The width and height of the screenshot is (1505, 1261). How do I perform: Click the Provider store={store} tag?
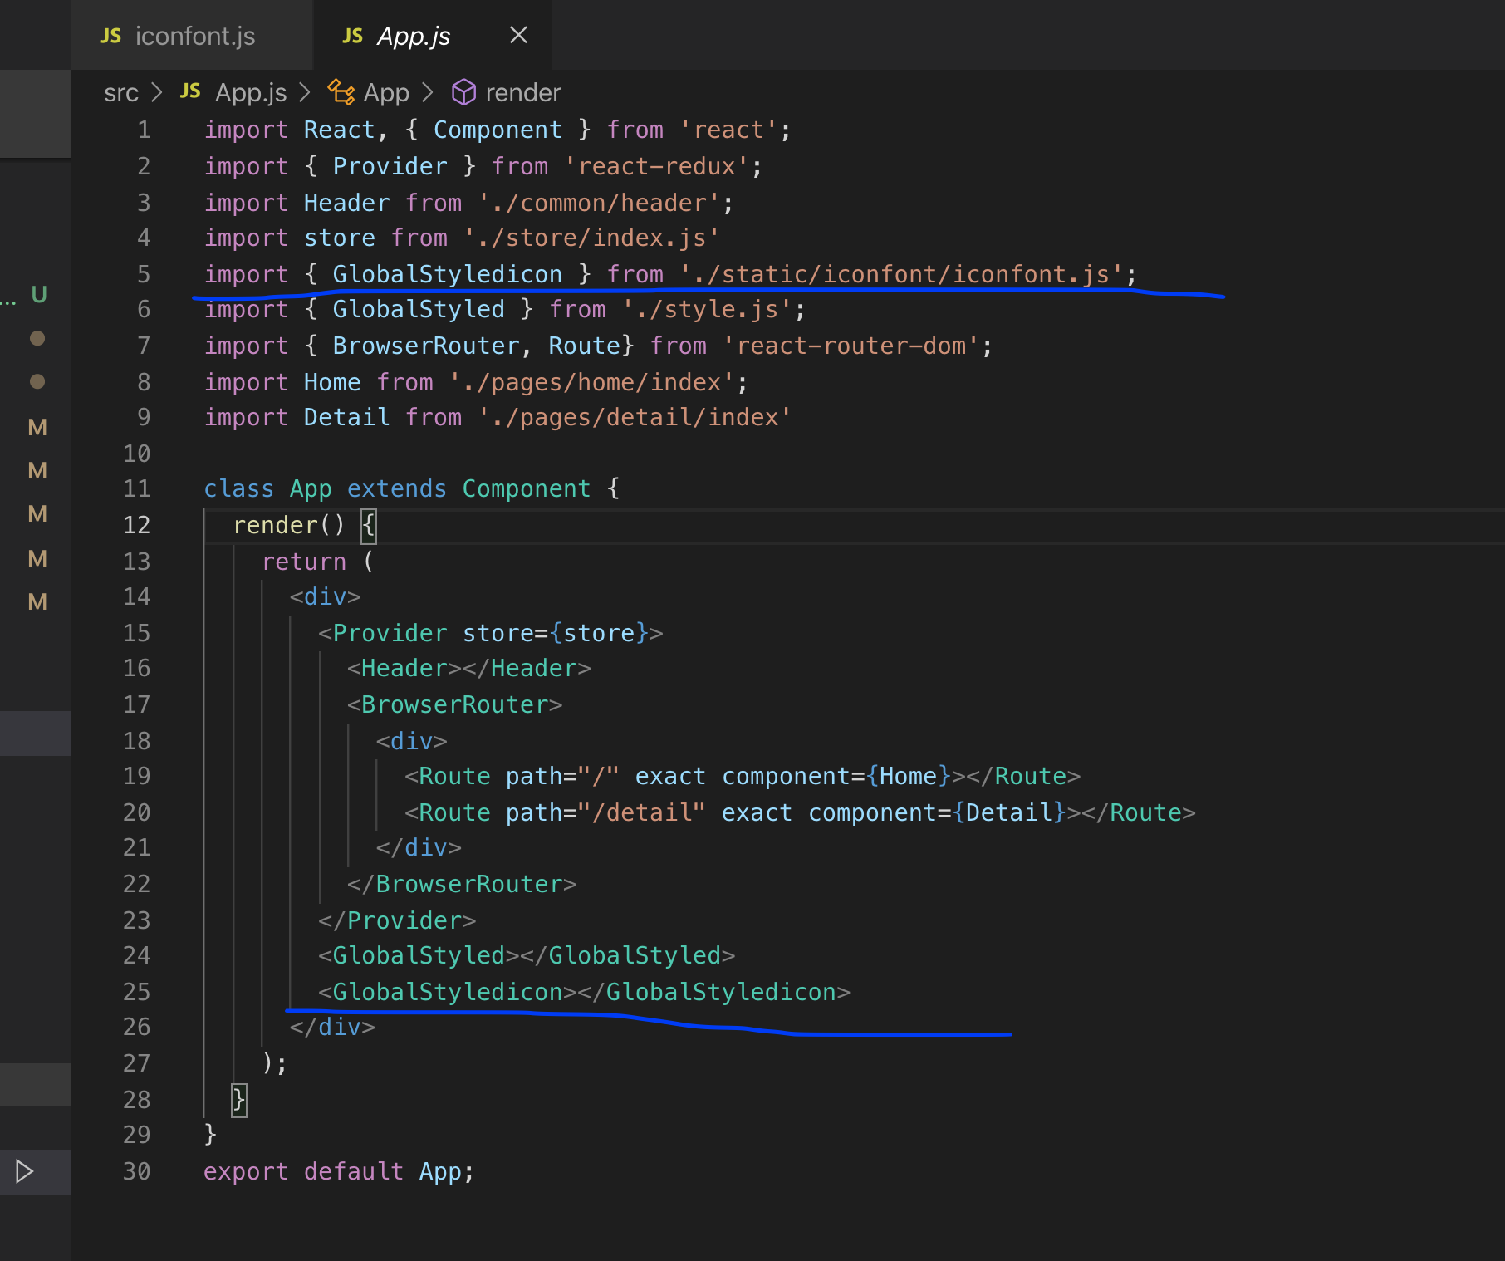(x=491, y=633)
